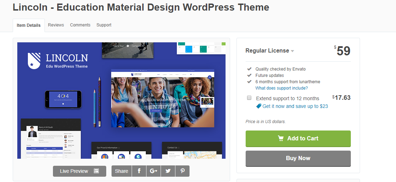Open the Item Details tab
This screenshot has height=182, width=396.
(x=29, y=25)
